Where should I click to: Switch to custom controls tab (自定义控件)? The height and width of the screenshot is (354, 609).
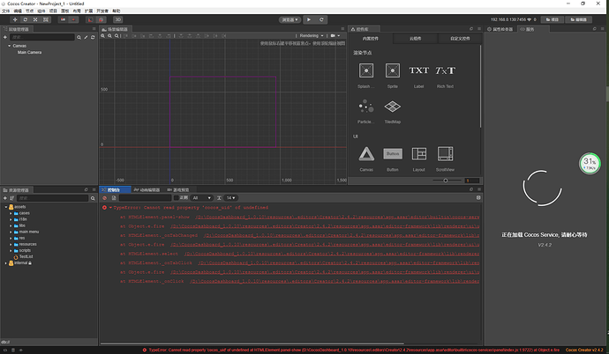[x=460, y=39]
